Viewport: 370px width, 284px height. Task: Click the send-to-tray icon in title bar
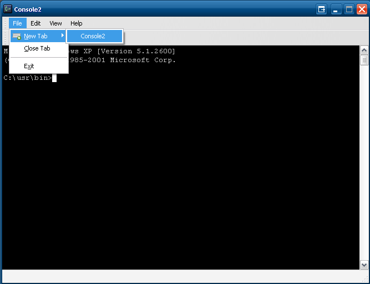click(321, 9)
